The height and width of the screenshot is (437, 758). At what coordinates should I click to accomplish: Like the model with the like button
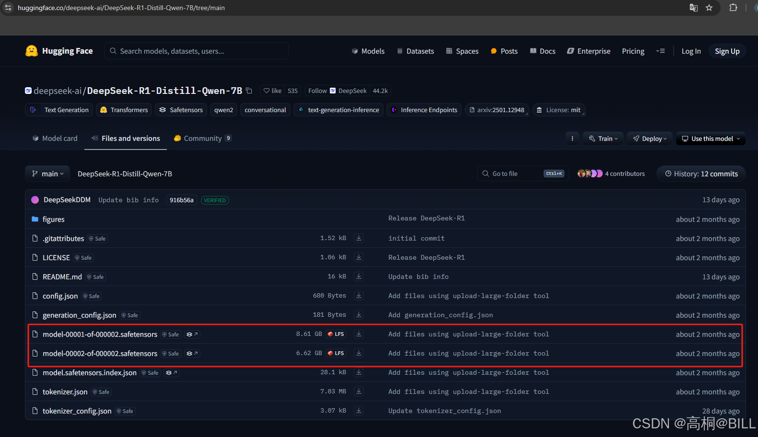[x=273, y=91]
